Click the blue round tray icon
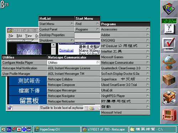The height and width of the screenshot is (133, 178). point(24,129)
